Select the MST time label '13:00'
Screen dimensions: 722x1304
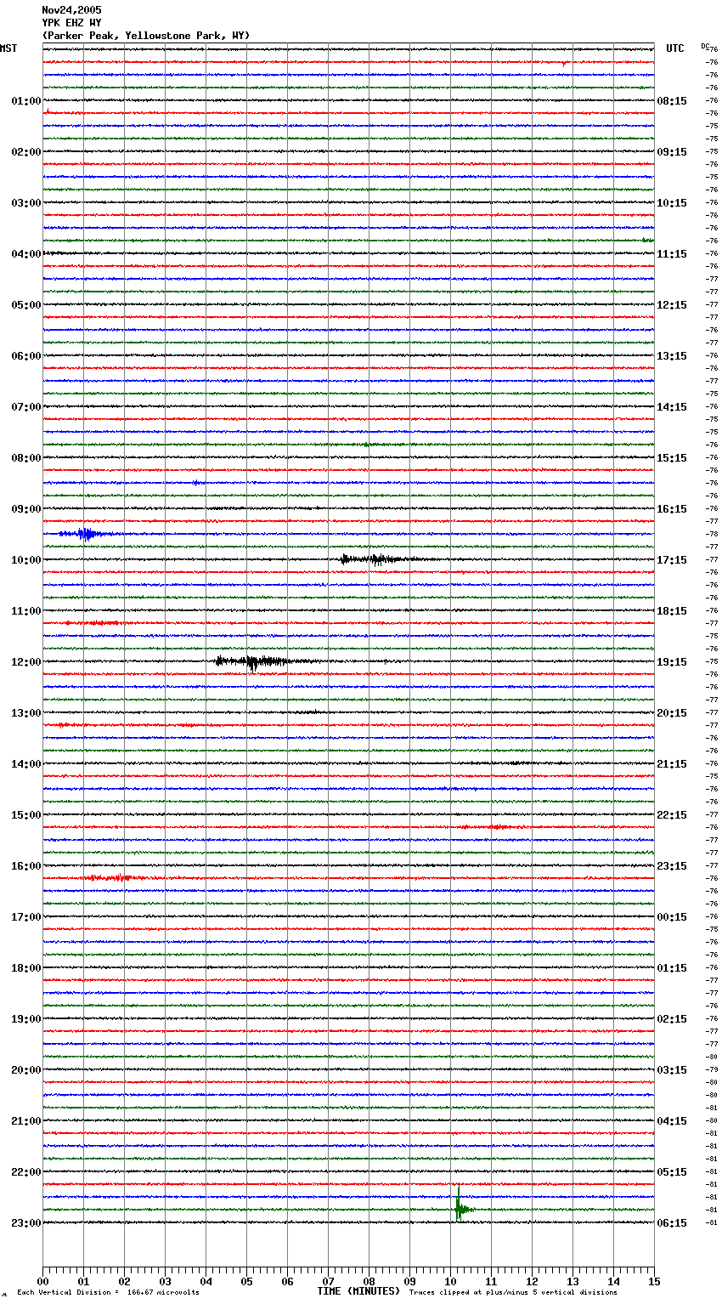click(x=26, y=713)
